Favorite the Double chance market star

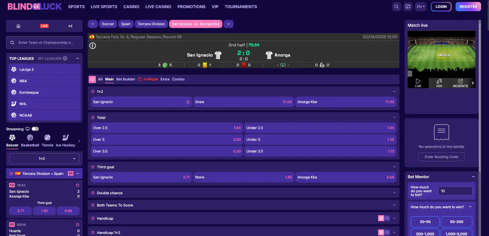(x=93, y=193)
